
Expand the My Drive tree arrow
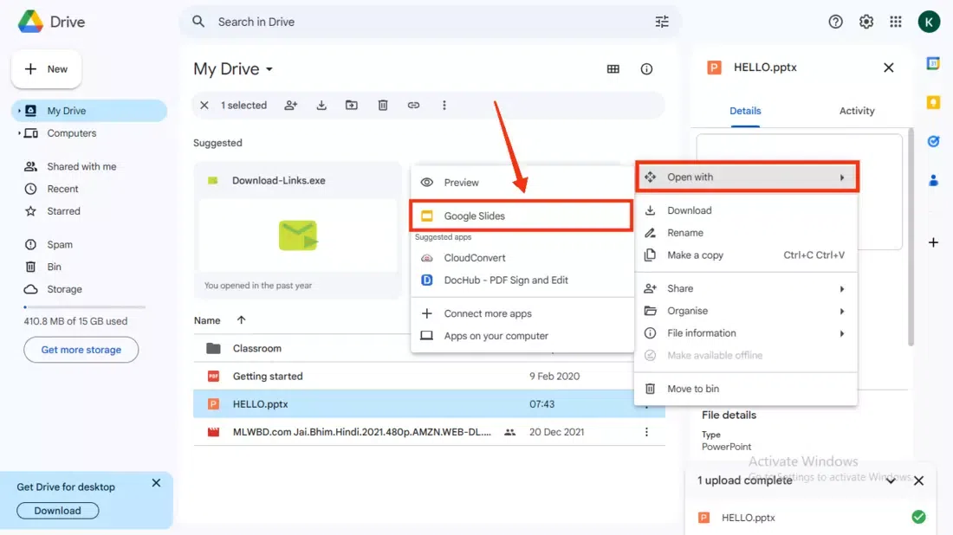19,111
